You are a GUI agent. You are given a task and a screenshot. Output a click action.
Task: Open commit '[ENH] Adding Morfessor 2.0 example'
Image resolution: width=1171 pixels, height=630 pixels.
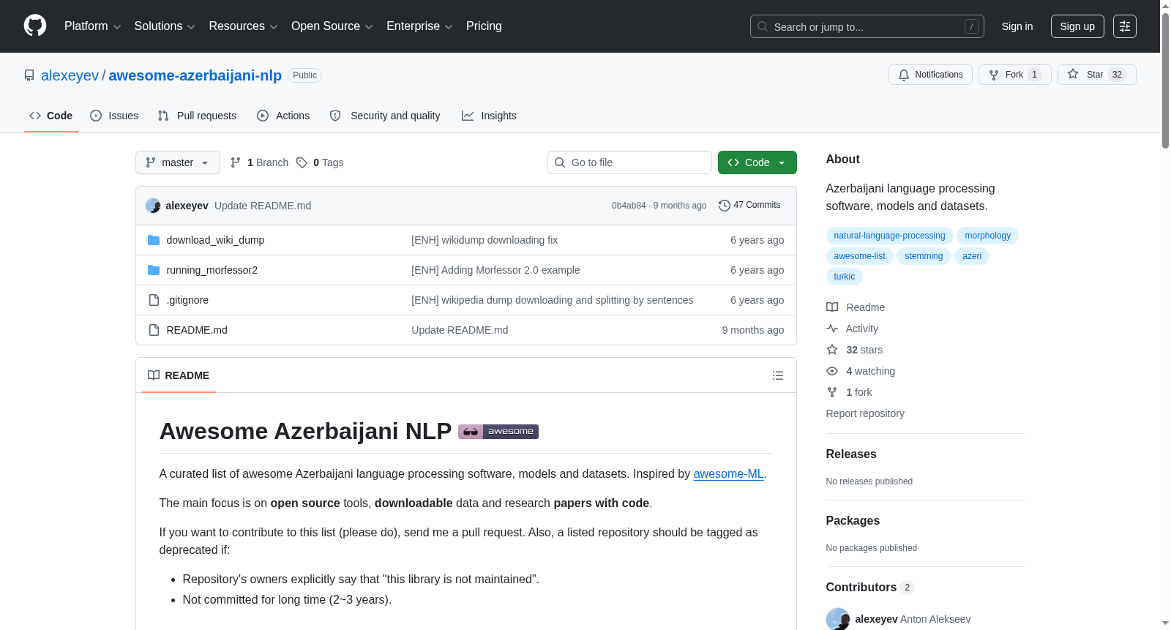tap(495, 270)
